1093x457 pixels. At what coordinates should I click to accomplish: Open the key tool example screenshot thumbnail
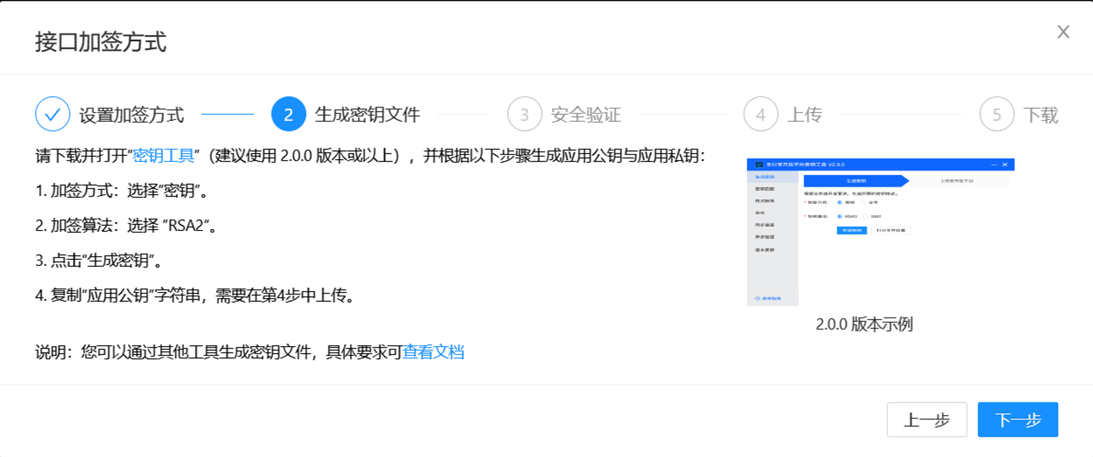tap(880, 232)
